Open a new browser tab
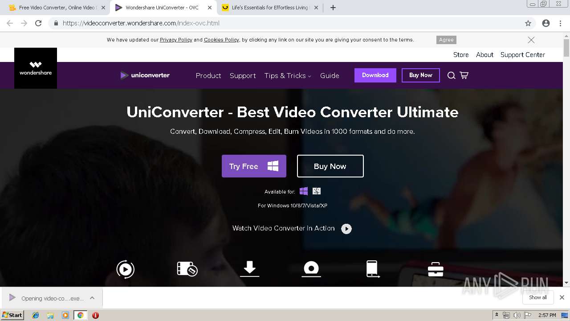The height and width of the screenshot is (321, 570). (x=333, y=8)
